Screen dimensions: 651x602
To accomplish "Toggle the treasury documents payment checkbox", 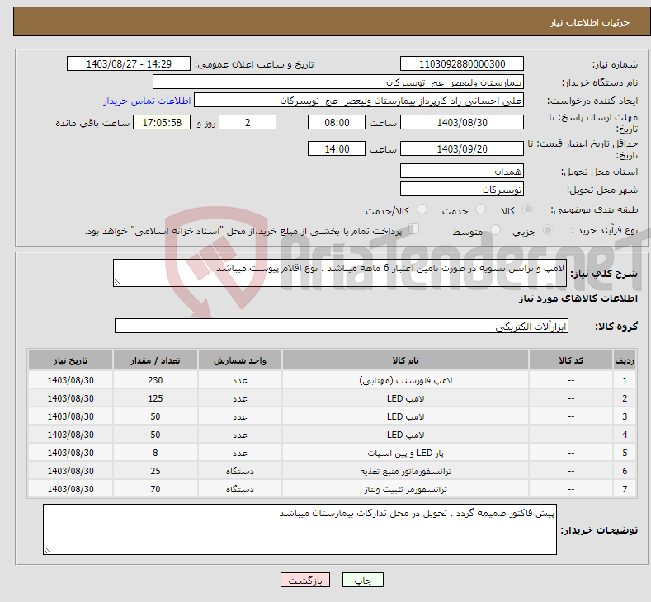I will [414, 229].
